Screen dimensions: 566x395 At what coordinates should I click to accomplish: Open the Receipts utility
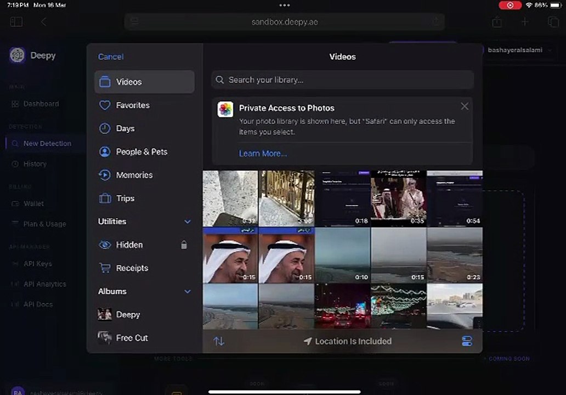pos(144,268)
